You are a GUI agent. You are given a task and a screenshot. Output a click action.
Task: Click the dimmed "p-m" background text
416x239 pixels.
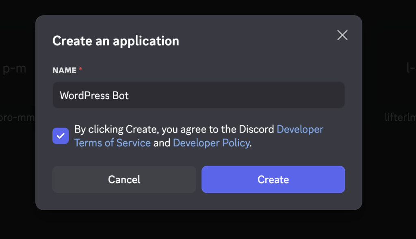14,68
